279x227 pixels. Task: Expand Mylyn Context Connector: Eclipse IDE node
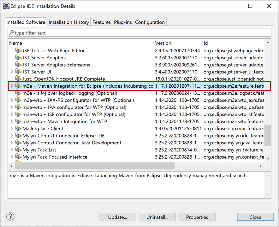[x=12, y=136]
